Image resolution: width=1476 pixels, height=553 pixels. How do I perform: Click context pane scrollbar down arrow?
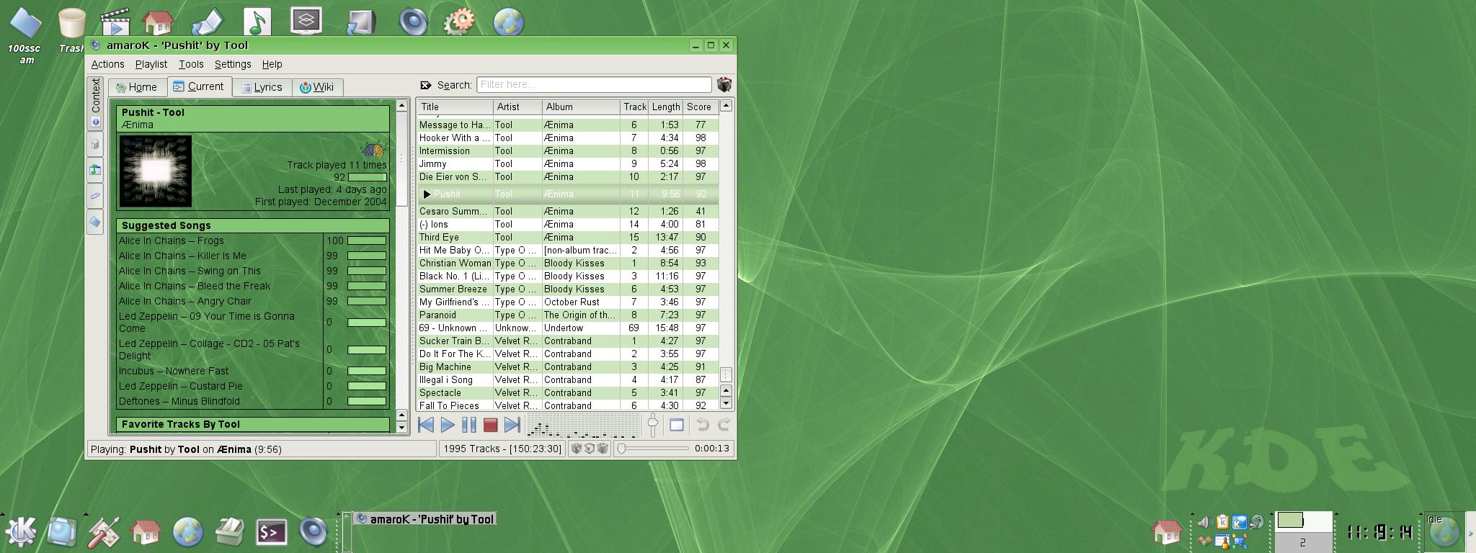tap(401, 428)
